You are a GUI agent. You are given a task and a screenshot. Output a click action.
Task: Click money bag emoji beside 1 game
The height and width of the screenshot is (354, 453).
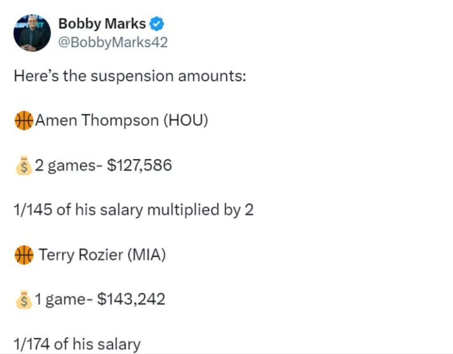tap(24, 300)
